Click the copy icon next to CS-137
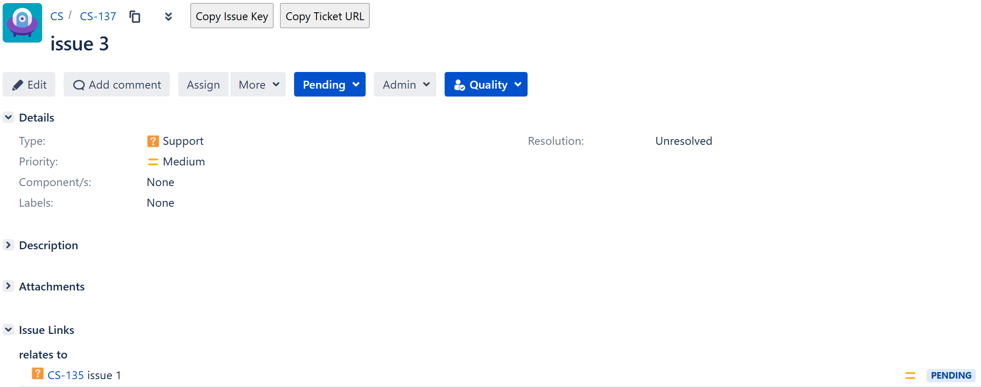The height and width of the screenshot is (387, 981). pos(135,17)
